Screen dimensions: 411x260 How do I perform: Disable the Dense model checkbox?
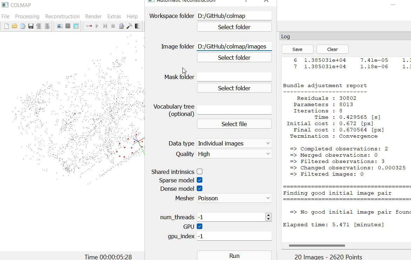coord(199,188)
